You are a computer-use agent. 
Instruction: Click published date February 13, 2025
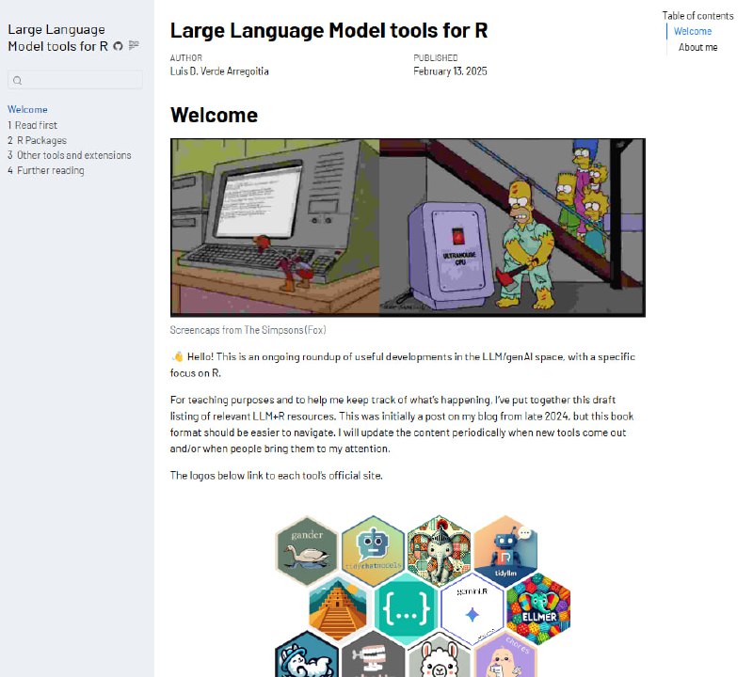450,71
